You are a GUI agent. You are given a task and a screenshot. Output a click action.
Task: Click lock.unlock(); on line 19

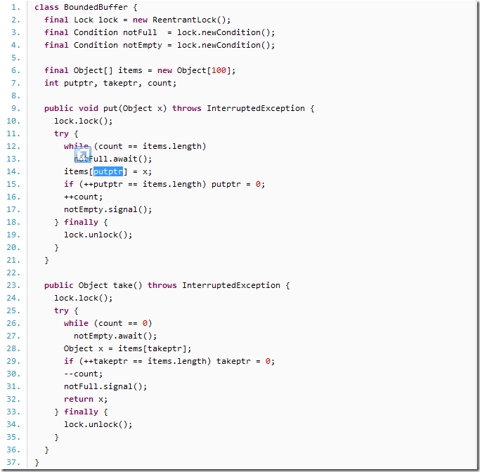(x=98, y=235)
